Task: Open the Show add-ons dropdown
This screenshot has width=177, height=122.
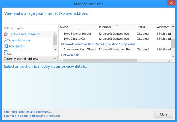Action: point(30,59)
